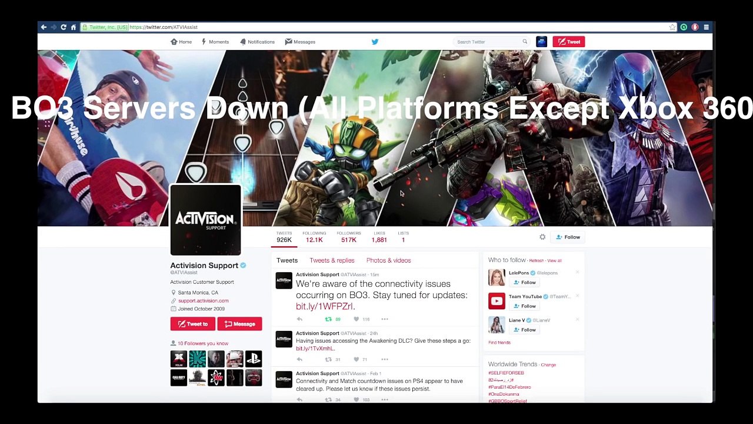Change the Worldwide Trends location
This screenshot has width=753, height=424.
[x=548, y=365]
